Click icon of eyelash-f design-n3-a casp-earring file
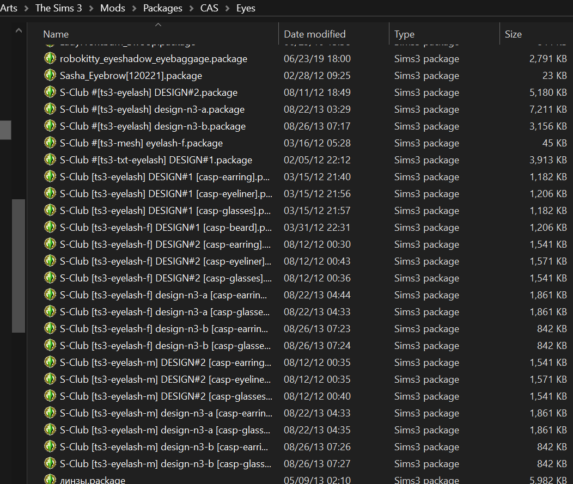The image size is (573, 484). point(50,295)
